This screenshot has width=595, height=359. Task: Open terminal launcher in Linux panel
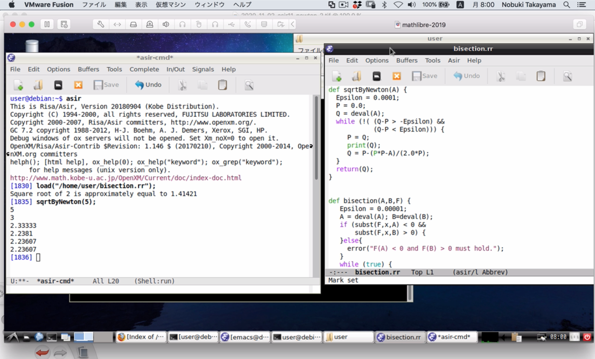(51, 337)
